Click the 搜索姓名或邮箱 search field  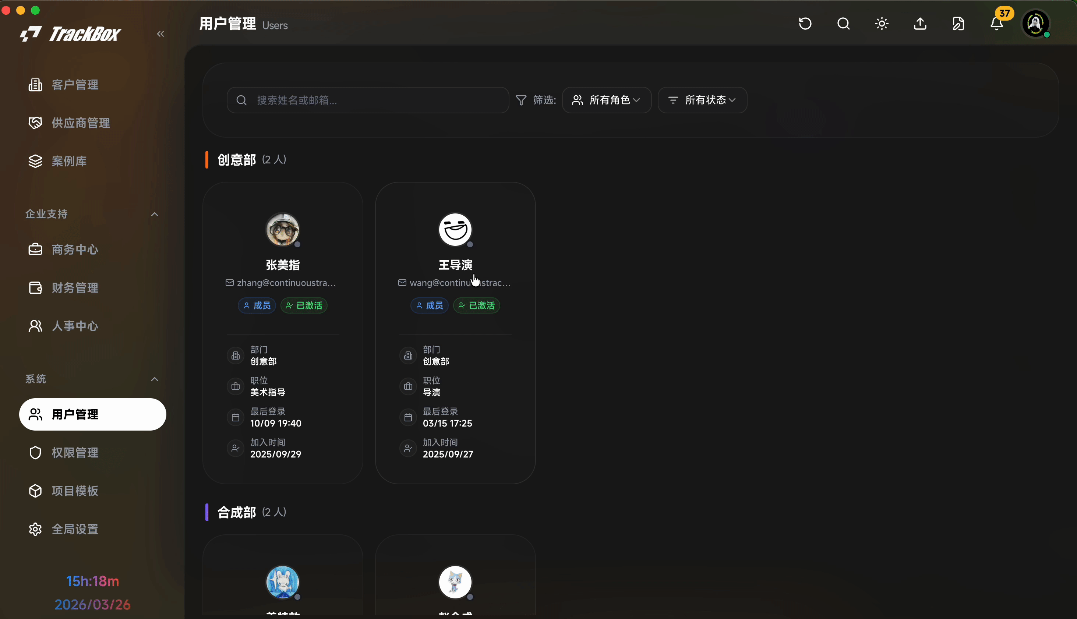(x=368, y=100)
